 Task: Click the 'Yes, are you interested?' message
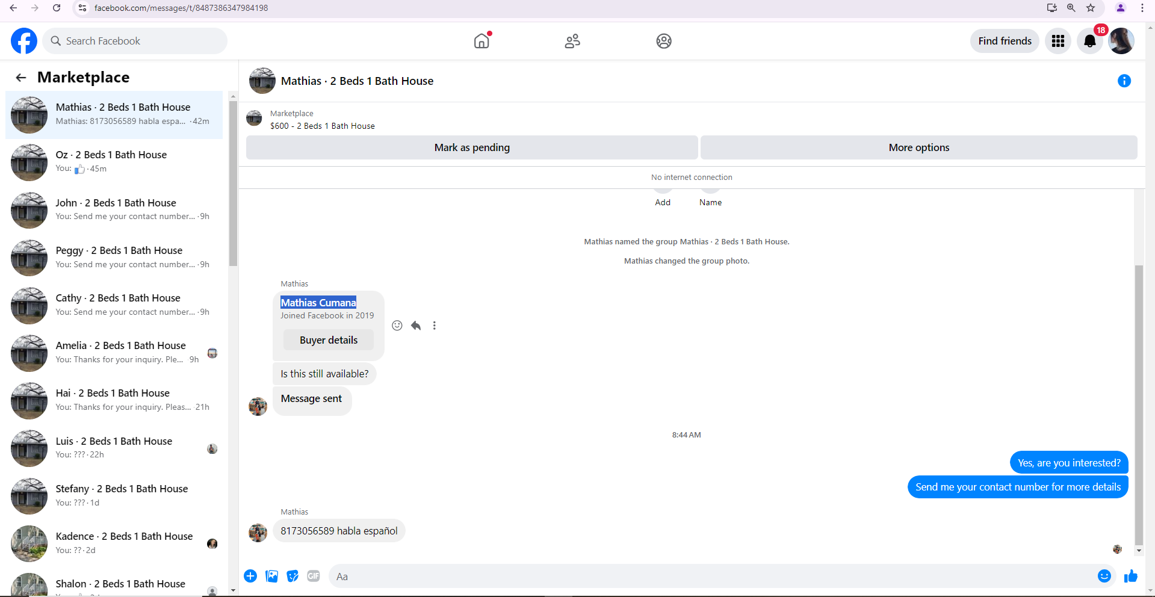[1069, 463]
